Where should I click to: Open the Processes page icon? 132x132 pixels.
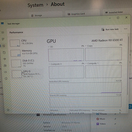(3, 39)
